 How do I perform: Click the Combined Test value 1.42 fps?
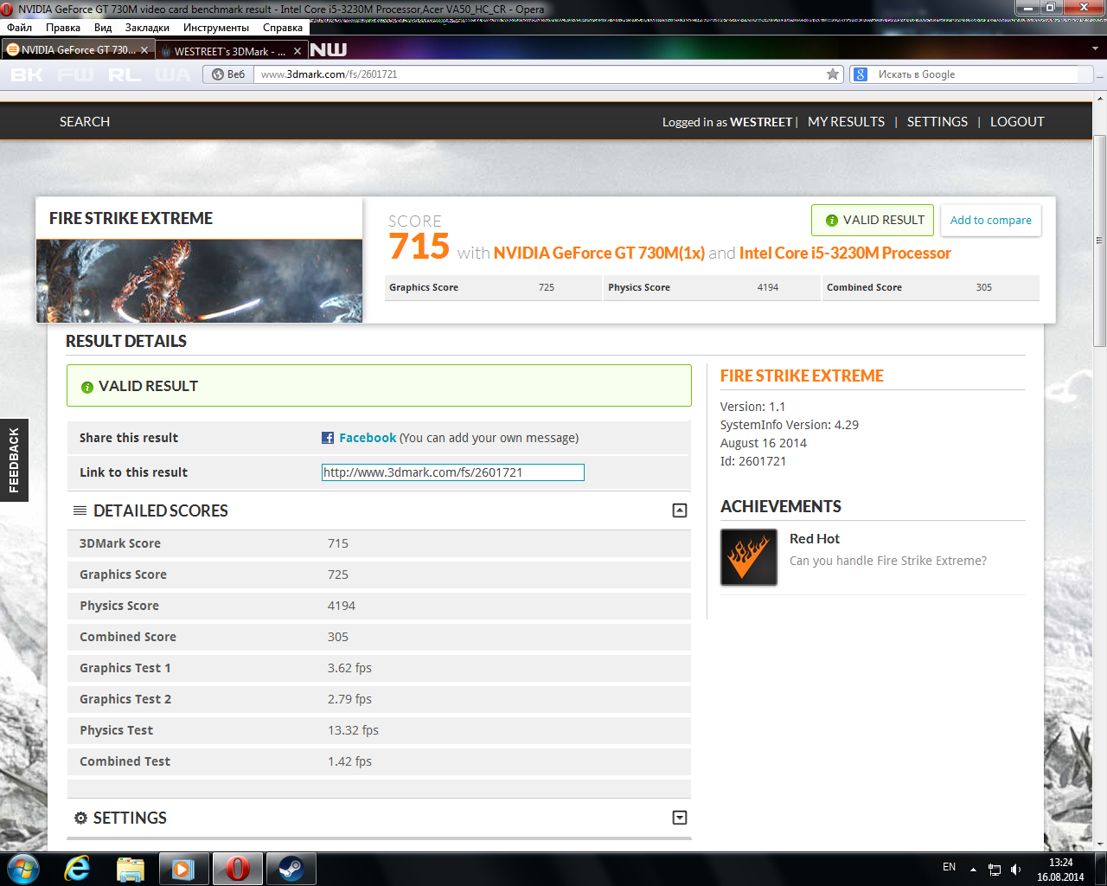point(349,761)
